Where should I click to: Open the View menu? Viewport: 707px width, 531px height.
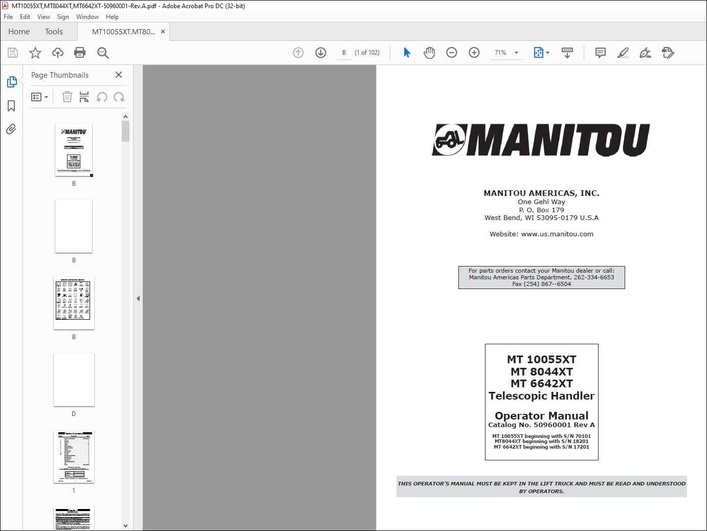[x=43, y=17]
